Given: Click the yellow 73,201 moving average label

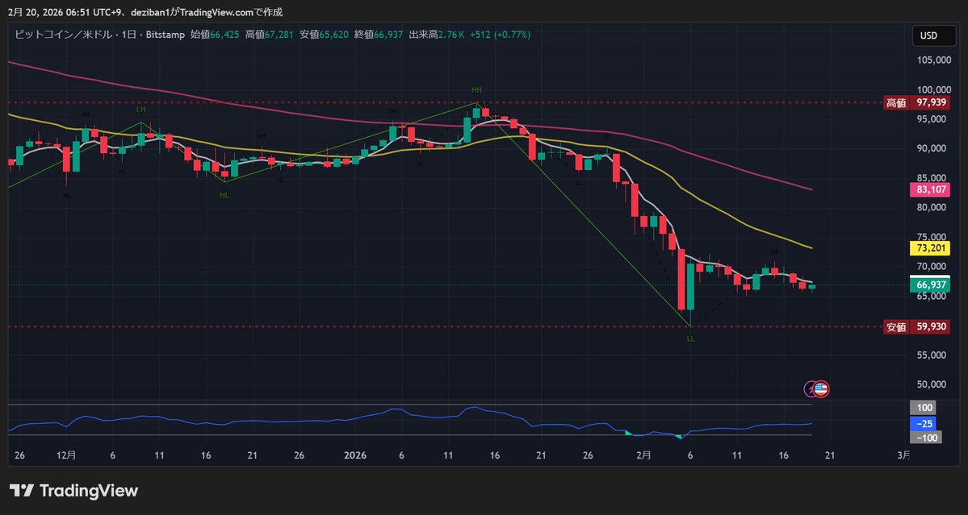Looking at the screenshot, I should click(932, 248).
